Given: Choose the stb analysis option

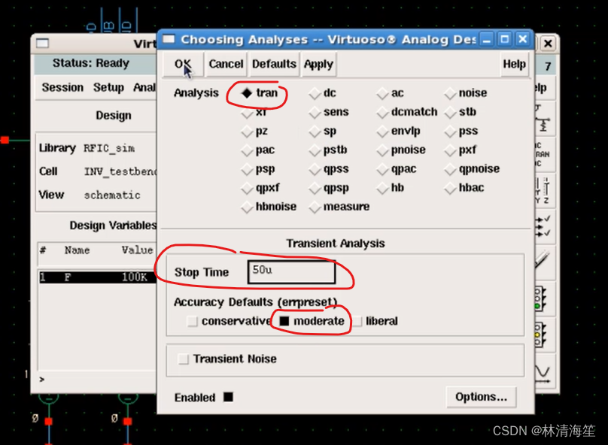Looking at the screenshot, I should [x=450, y=112].
